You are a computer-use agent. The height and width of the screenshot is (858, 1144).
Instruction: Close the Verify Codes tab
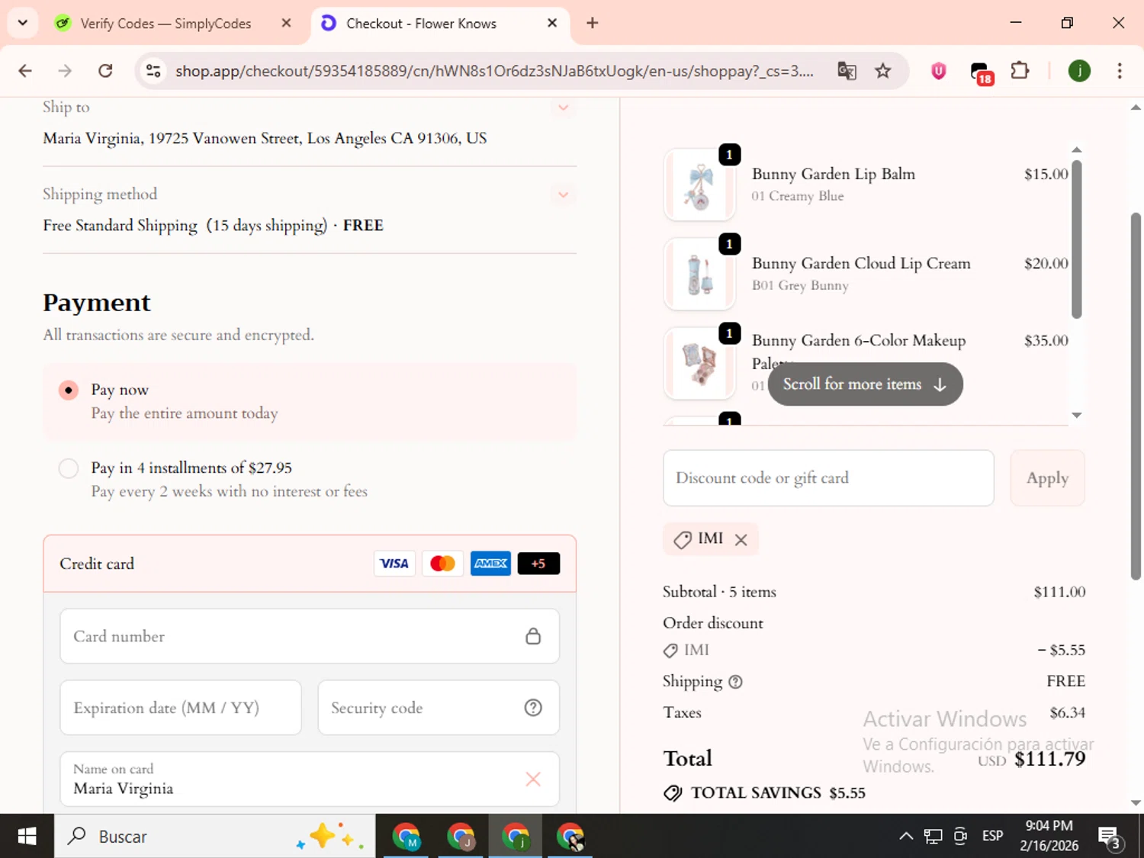[x=286, y=23]
